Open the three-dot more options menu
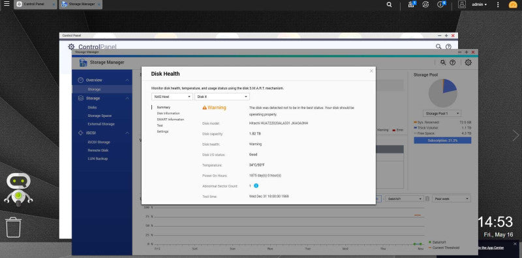The height and width of the screenshot is (258, 522). pos(498,5)
